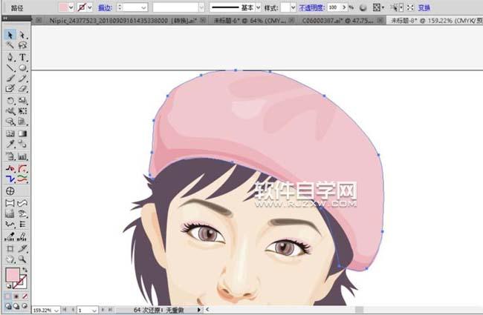483x315 pixels.
Task: Select the Pen tool
Action: pos(10,58)
